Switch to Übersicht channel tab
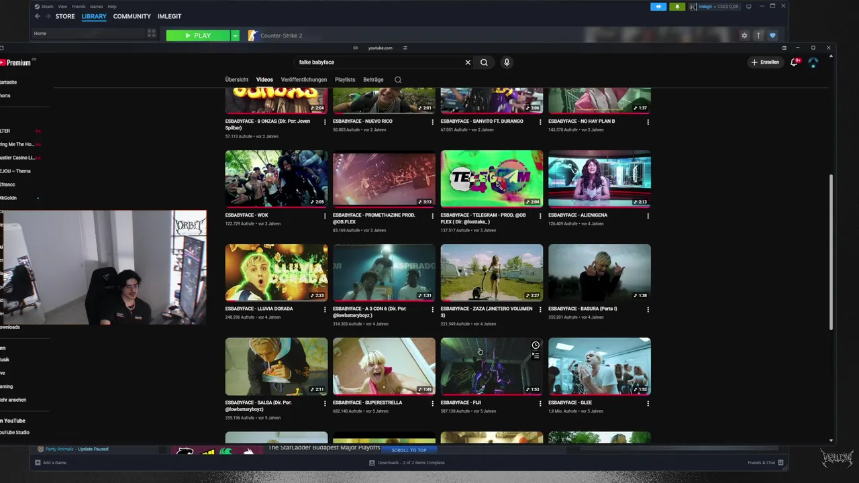 pos(237,80)
